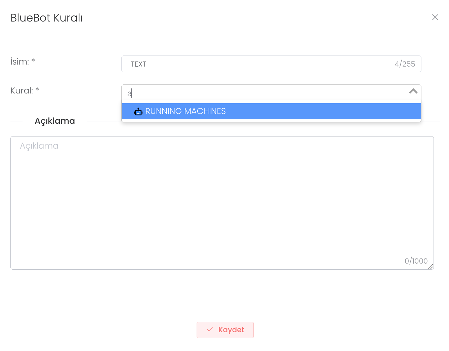The image size is (449, 351).
Task: Open the Kural suggestion dropdown field
Action: (x=269, y=93)
